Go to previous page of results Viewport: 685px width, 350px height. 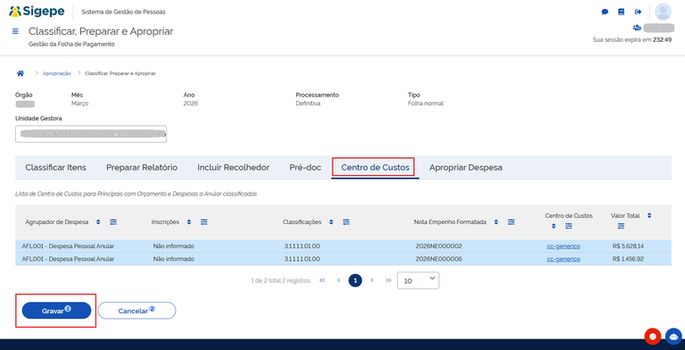coord(339,280)
